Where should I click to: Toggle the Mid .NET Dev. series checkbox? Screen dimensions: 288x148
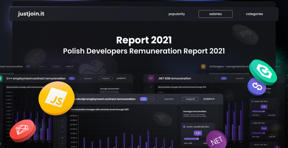tap(252, 123)
